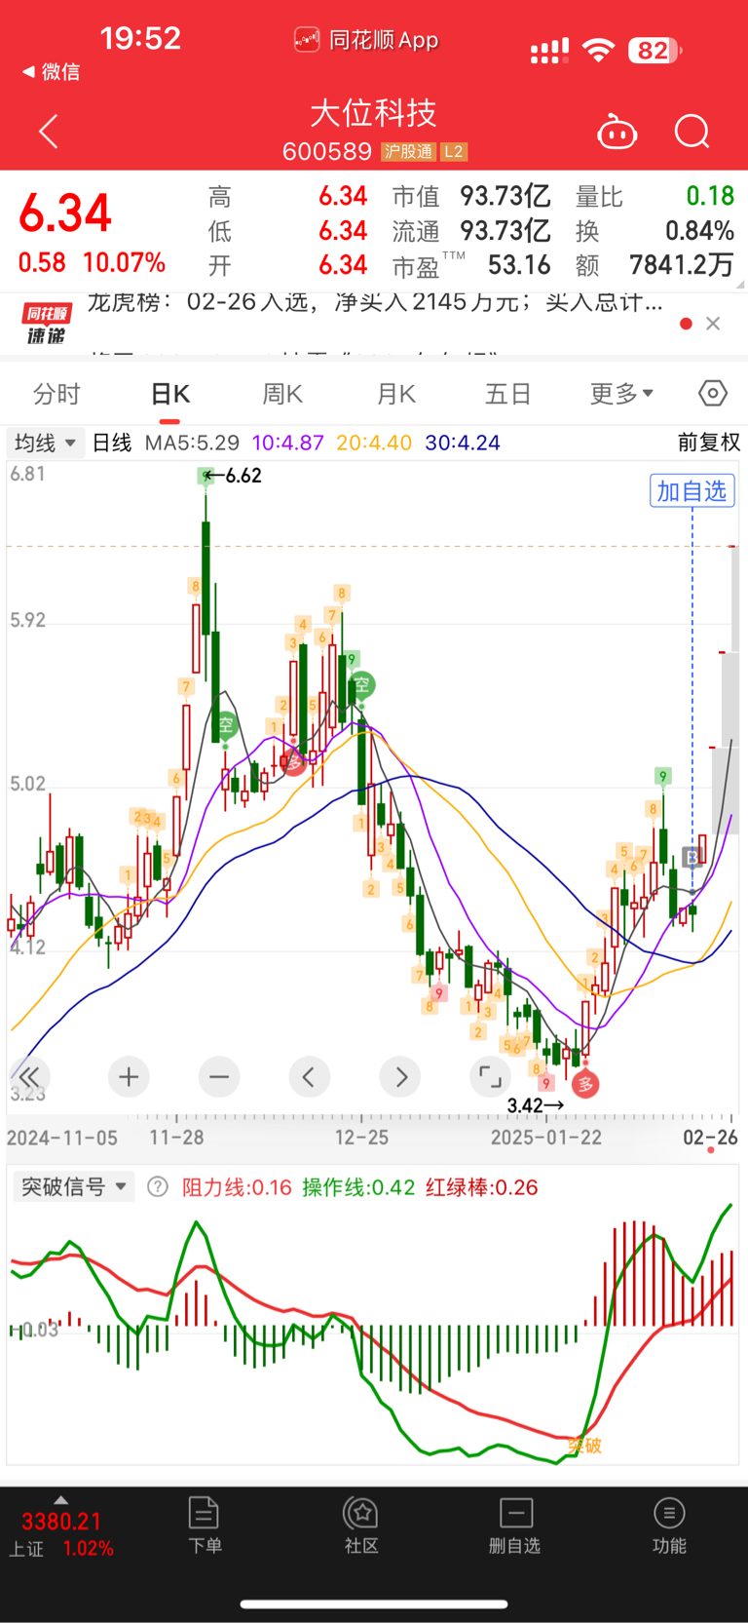The width and height of the screenshot is (748, 1623).
Task: Tap the L2 level badge
Action: (x=454, y=152)
